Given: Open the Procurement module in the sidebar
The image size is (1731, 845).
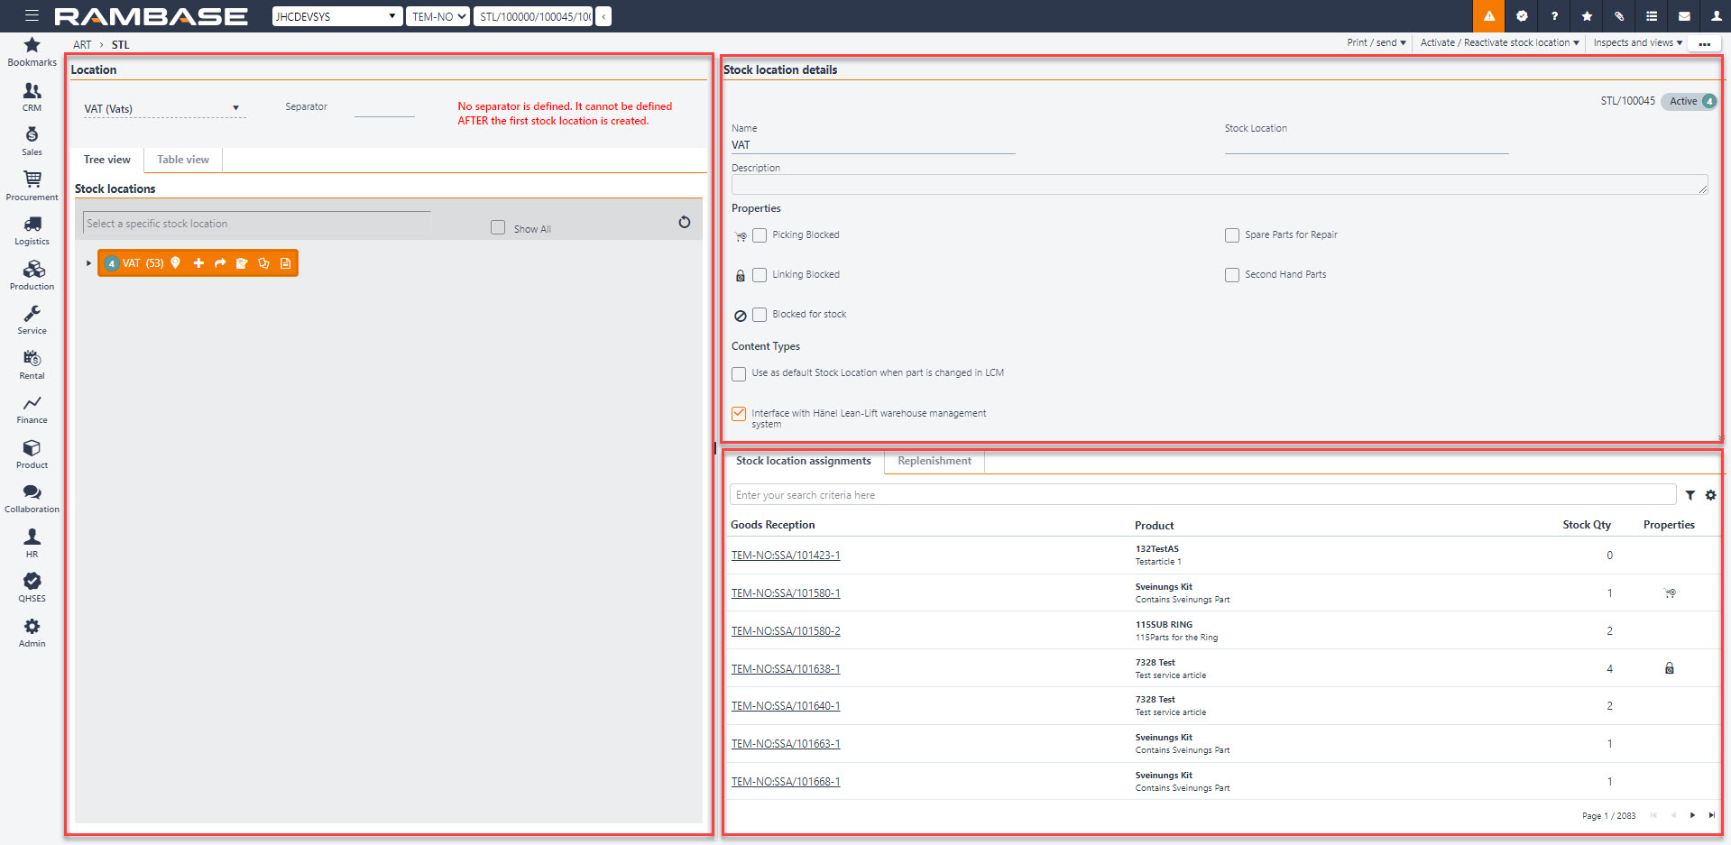Looking at the screenshot, I should (x=32, y=185).
